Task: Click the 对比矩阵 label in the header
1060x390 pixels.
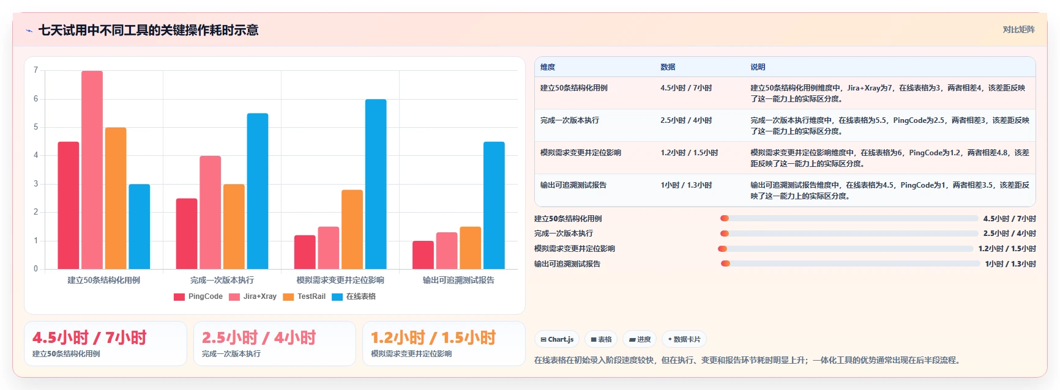Action: click(1018, 29)
